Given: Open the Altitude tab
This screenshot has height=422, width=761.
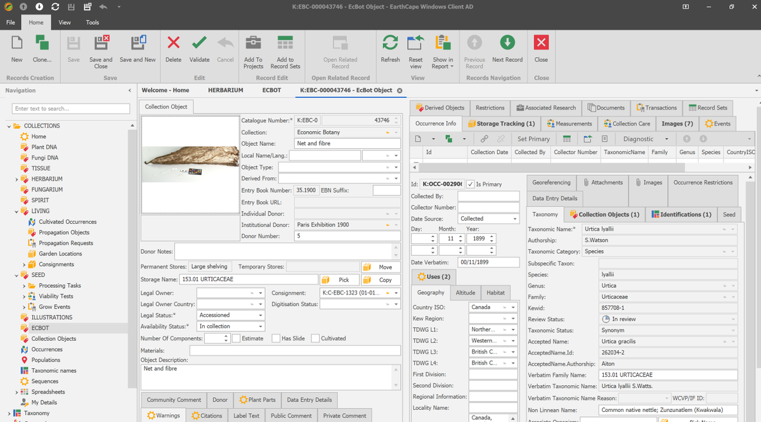Looking at the screenshot, I should coord(465,293).
